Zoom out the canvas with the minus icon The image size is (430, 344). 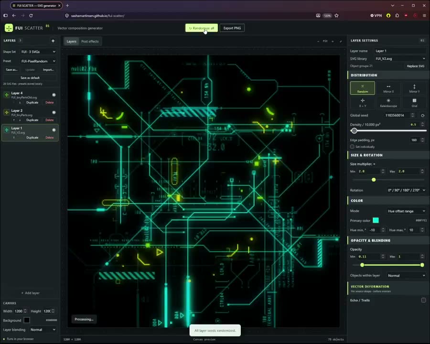[x=318, y=41]
